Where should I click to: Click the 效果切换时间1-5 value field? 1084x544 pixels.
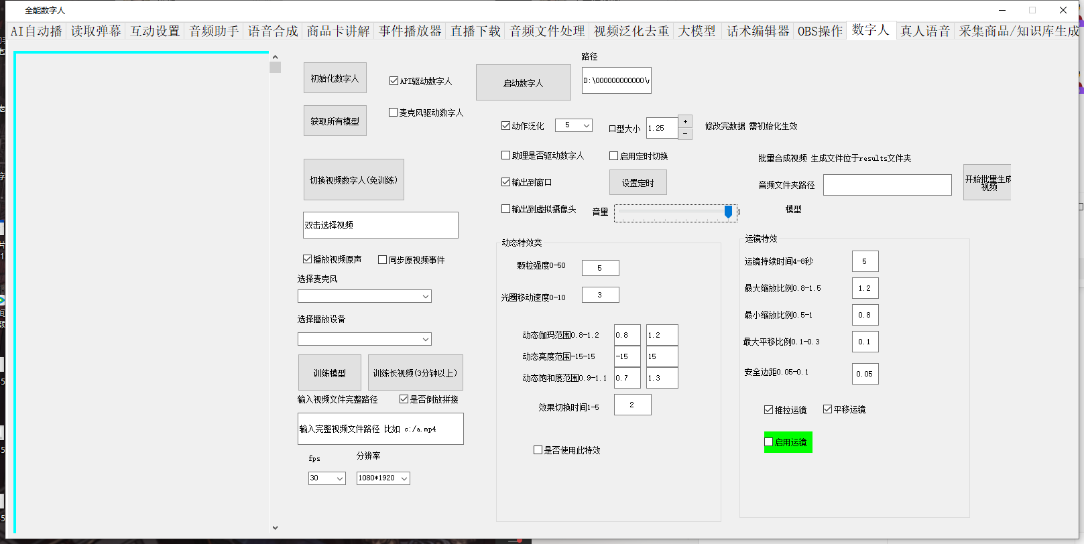[x=633, y=405]
